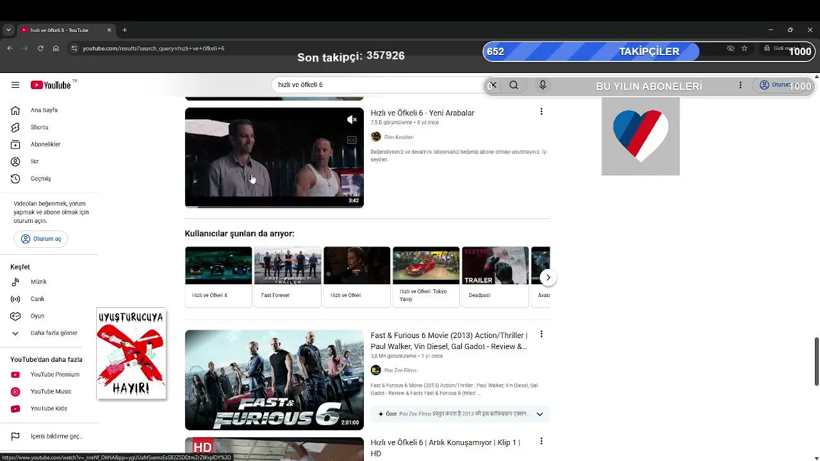Image resolution: width=820 pixels, height=461 pixels.
Task: Select Siz in the sidebar
Action: pyautogui.click(x=35, y=161)
